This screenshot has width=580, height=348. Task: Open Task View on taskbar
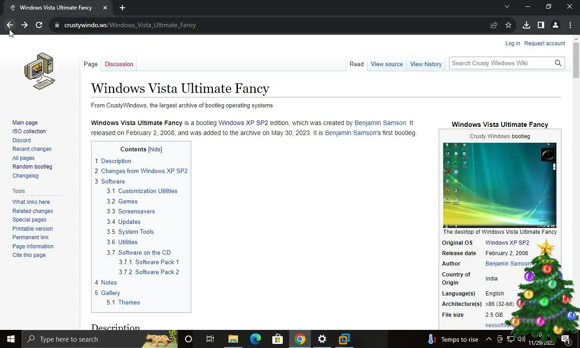point(210,339)
